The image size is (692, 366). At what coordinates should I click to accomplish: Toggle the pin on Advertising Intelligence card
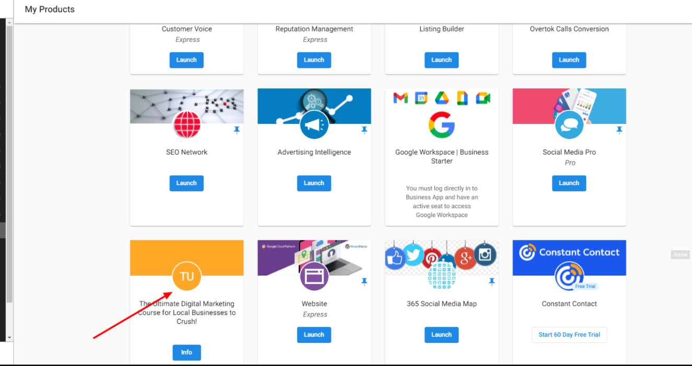click(x=364, y=131)
